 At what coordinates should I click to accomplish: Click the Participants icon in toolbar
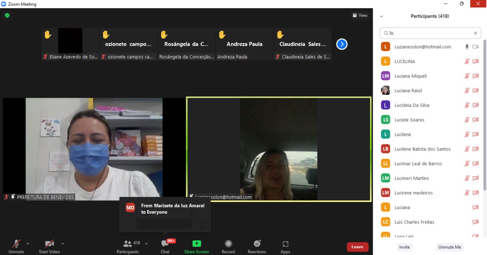tap(128, 245)
